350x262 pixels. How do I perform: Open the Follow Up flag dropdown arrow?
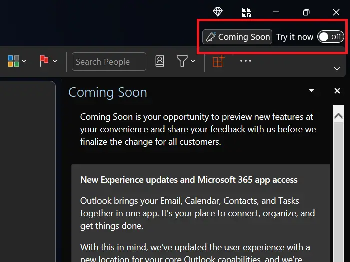click(x=55, y=61)
